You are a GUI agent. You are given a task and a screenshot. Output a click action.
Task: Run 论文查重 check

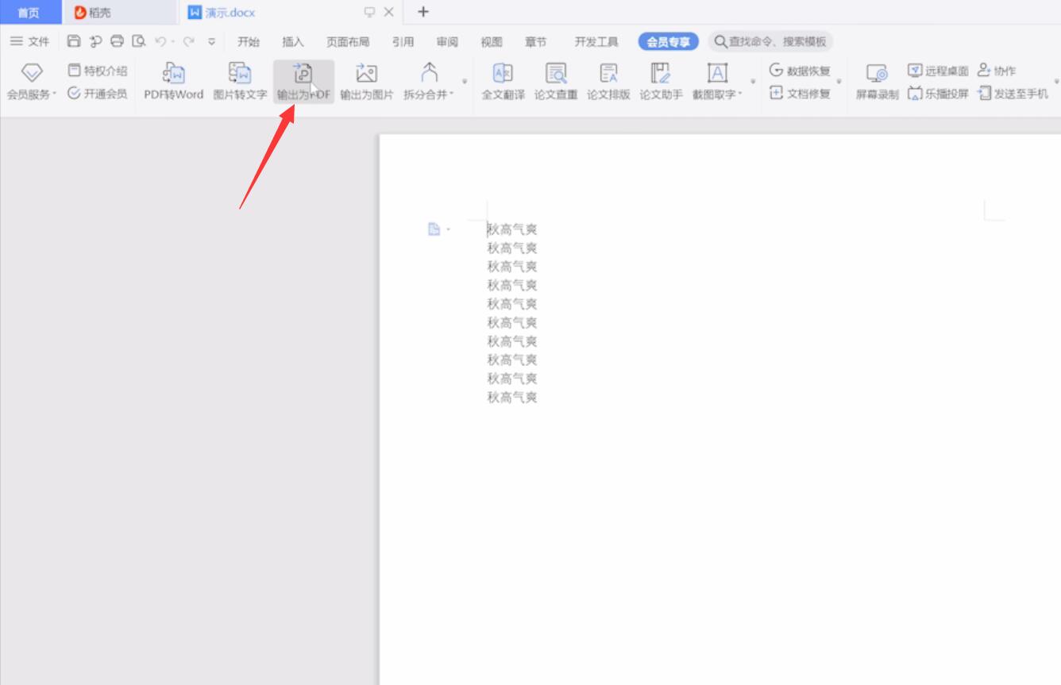(556, 82)
